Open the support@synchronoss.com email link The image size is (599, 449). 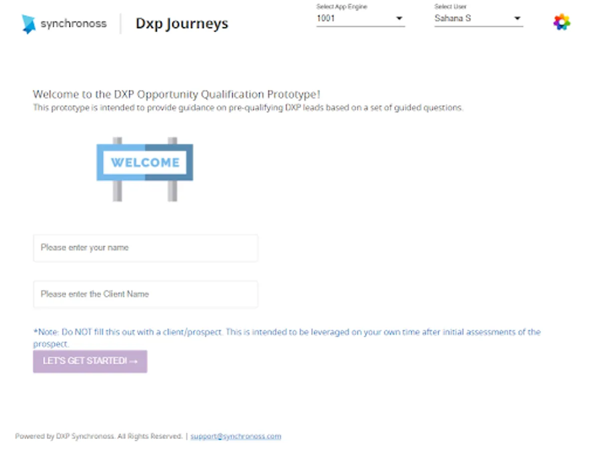pyautogui.click(x=236, y=437)
